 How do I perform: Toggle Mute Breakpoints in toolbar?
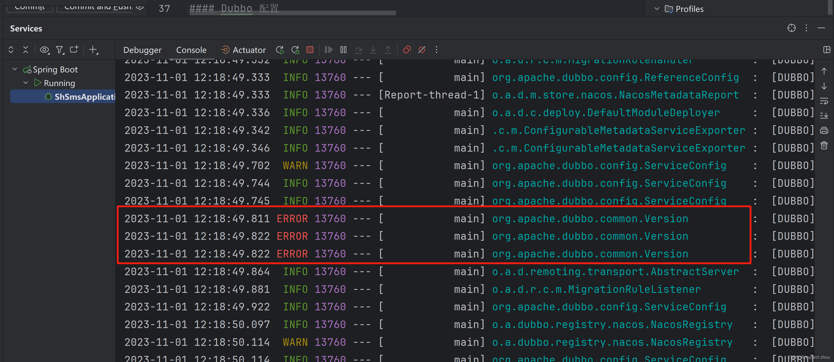[422, 50]
